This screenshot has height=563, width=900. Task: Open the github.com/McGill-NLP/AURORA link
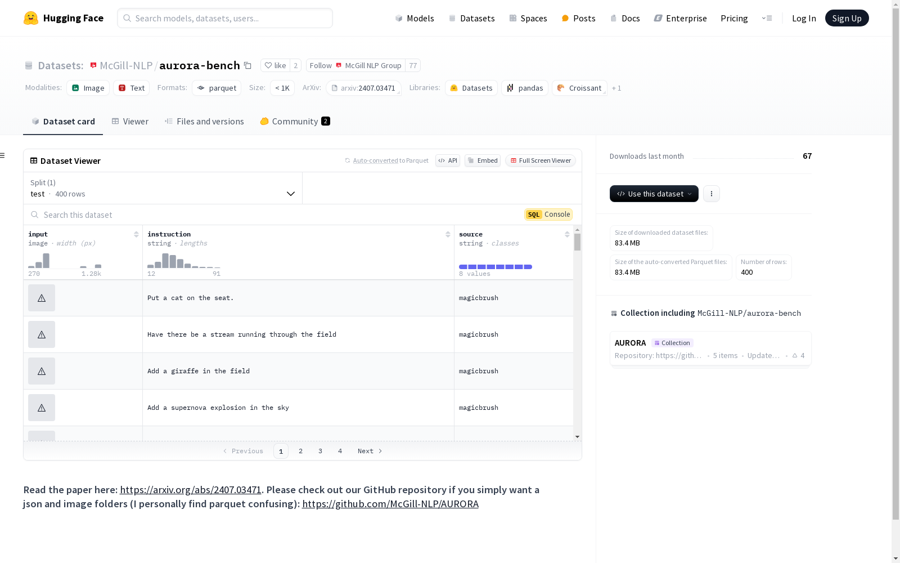[x=390, y=504]
